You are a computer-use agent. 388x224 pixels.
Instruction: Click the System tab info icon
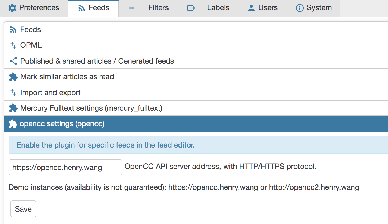point(299,8)
